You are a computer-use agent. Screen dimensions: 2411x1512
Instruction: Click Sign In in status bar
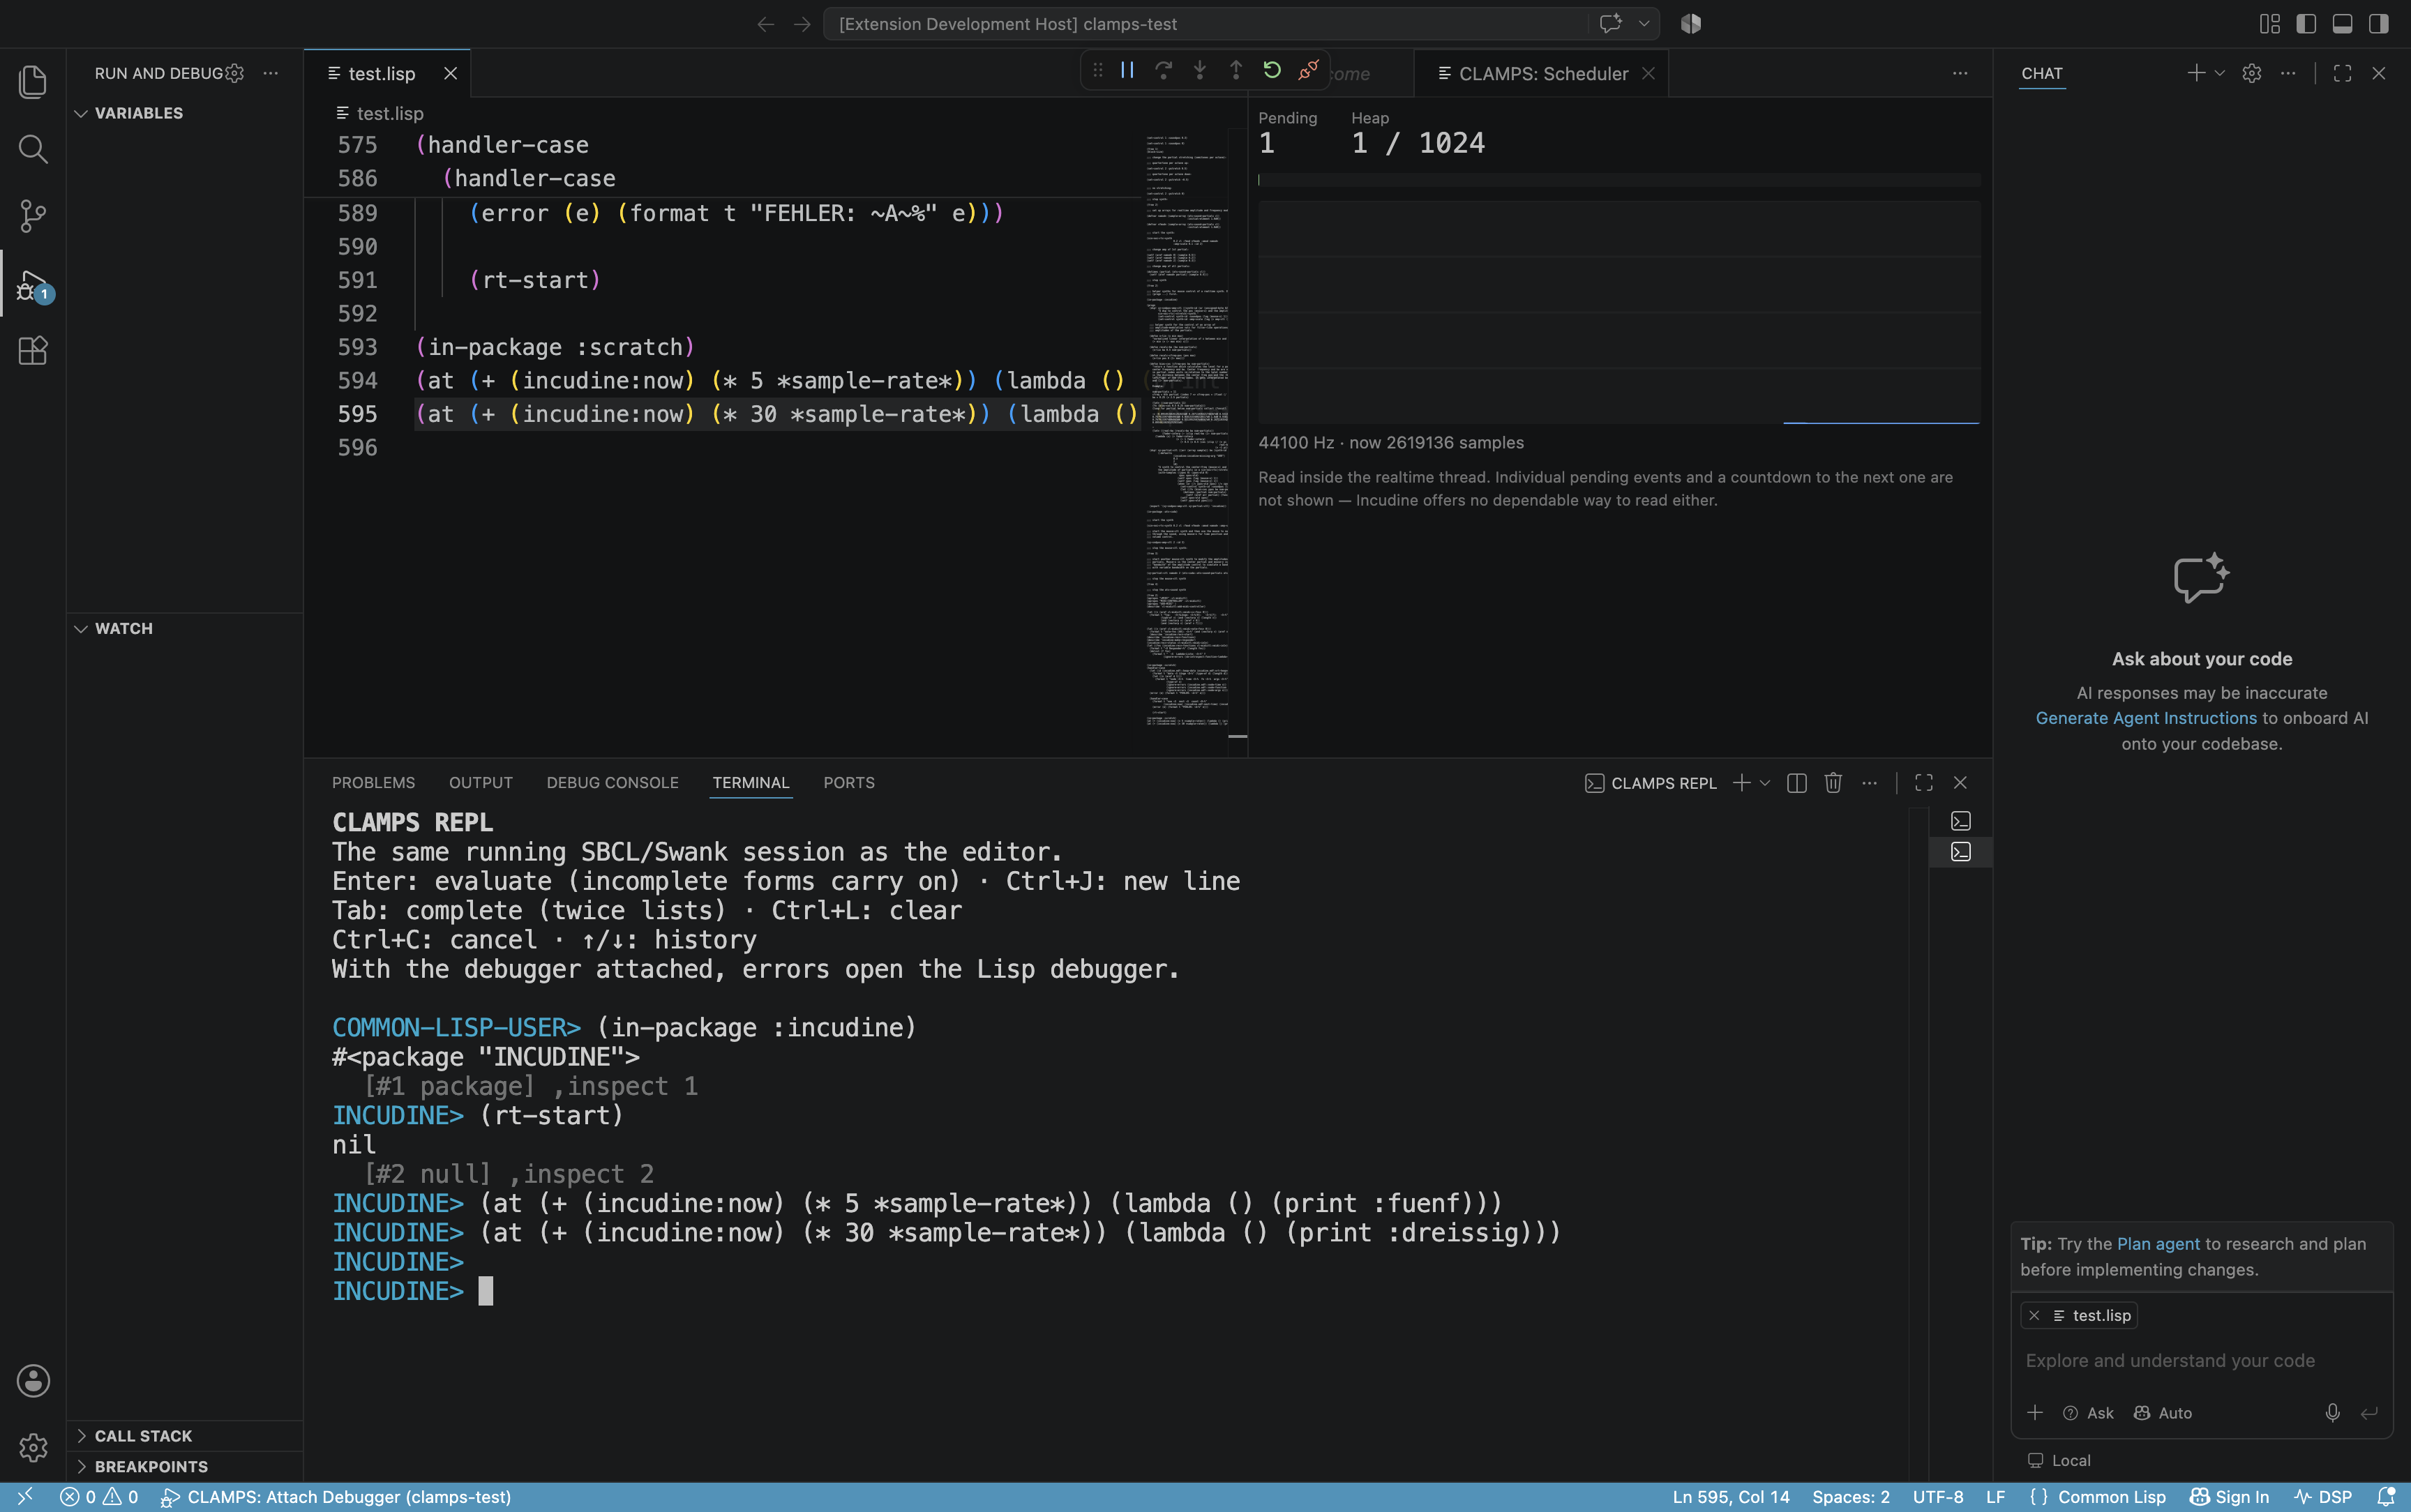pyautogui.click(x=2229, y=1497)
